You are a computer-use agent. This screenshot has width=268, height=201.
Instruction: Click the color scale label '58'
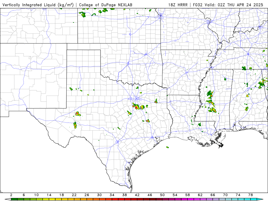click(188, 195)
